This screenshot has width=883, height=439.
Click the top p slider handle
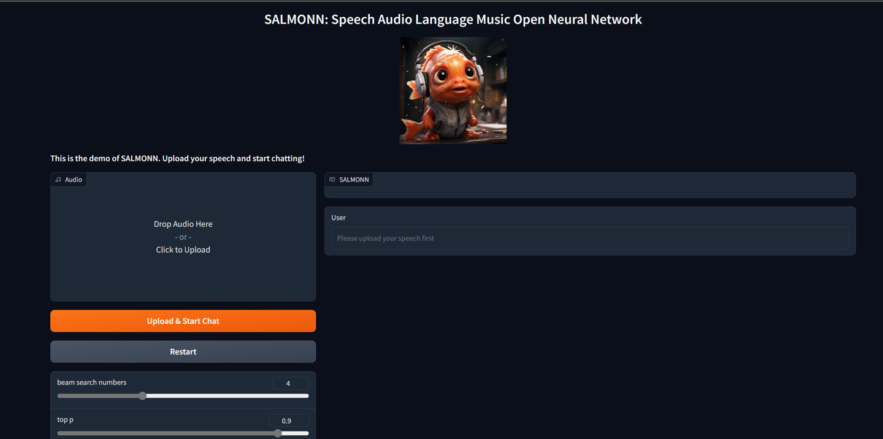278,433
